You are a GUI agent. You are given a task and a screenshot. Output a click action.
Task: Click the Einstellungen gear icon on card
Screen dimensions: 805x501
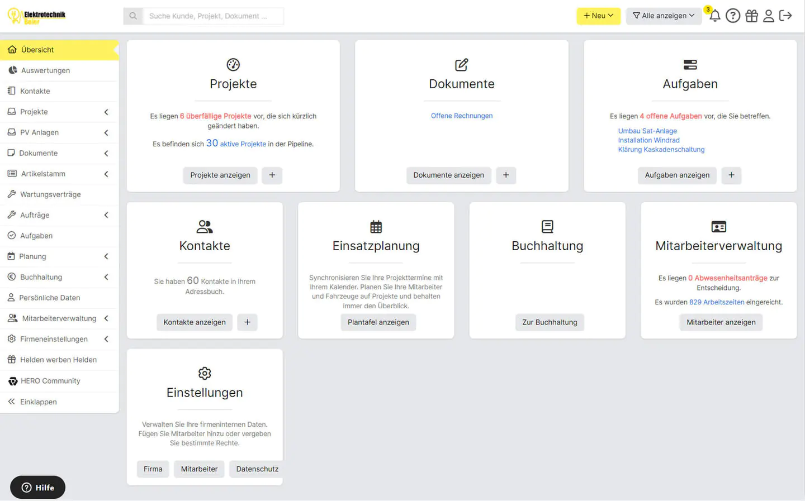(x=205, y=373)
